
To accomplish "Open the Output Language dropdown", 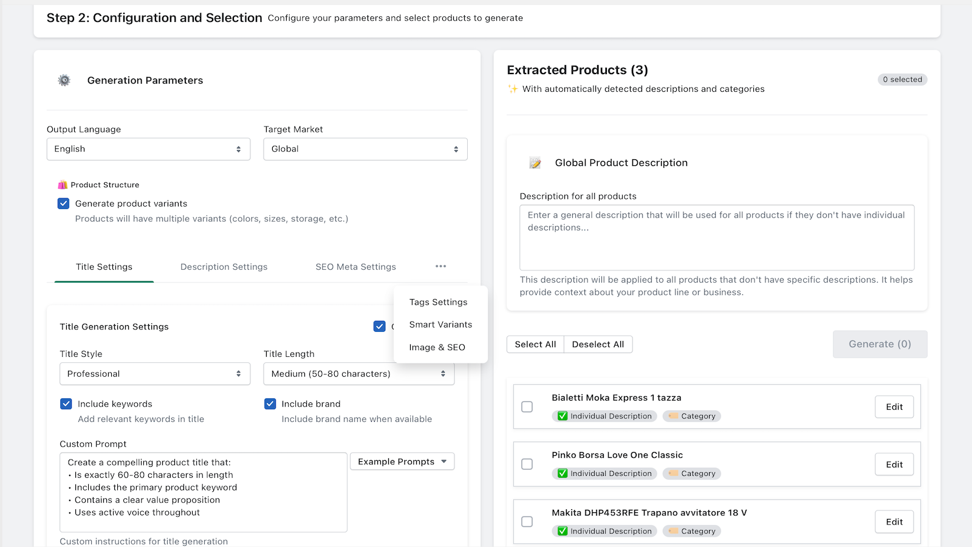I will pyautogui.click(x=148, y=149).
